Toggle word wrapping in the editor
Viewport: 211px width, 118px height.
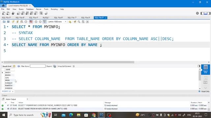pos(87,22)
